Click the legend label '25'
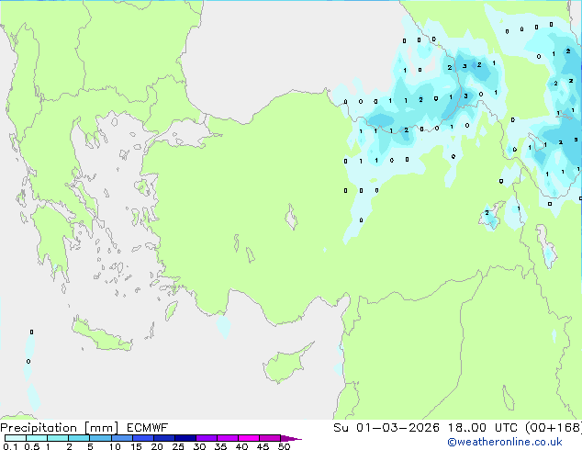 178,446
